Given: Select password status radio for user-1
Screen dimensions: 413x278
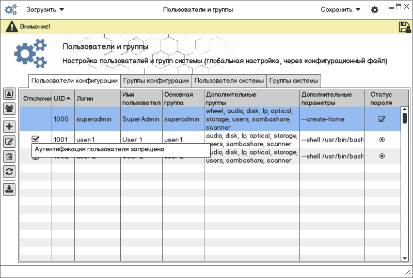Looking at the screenshot, I should pyautogui.click(x=382, y=140).
